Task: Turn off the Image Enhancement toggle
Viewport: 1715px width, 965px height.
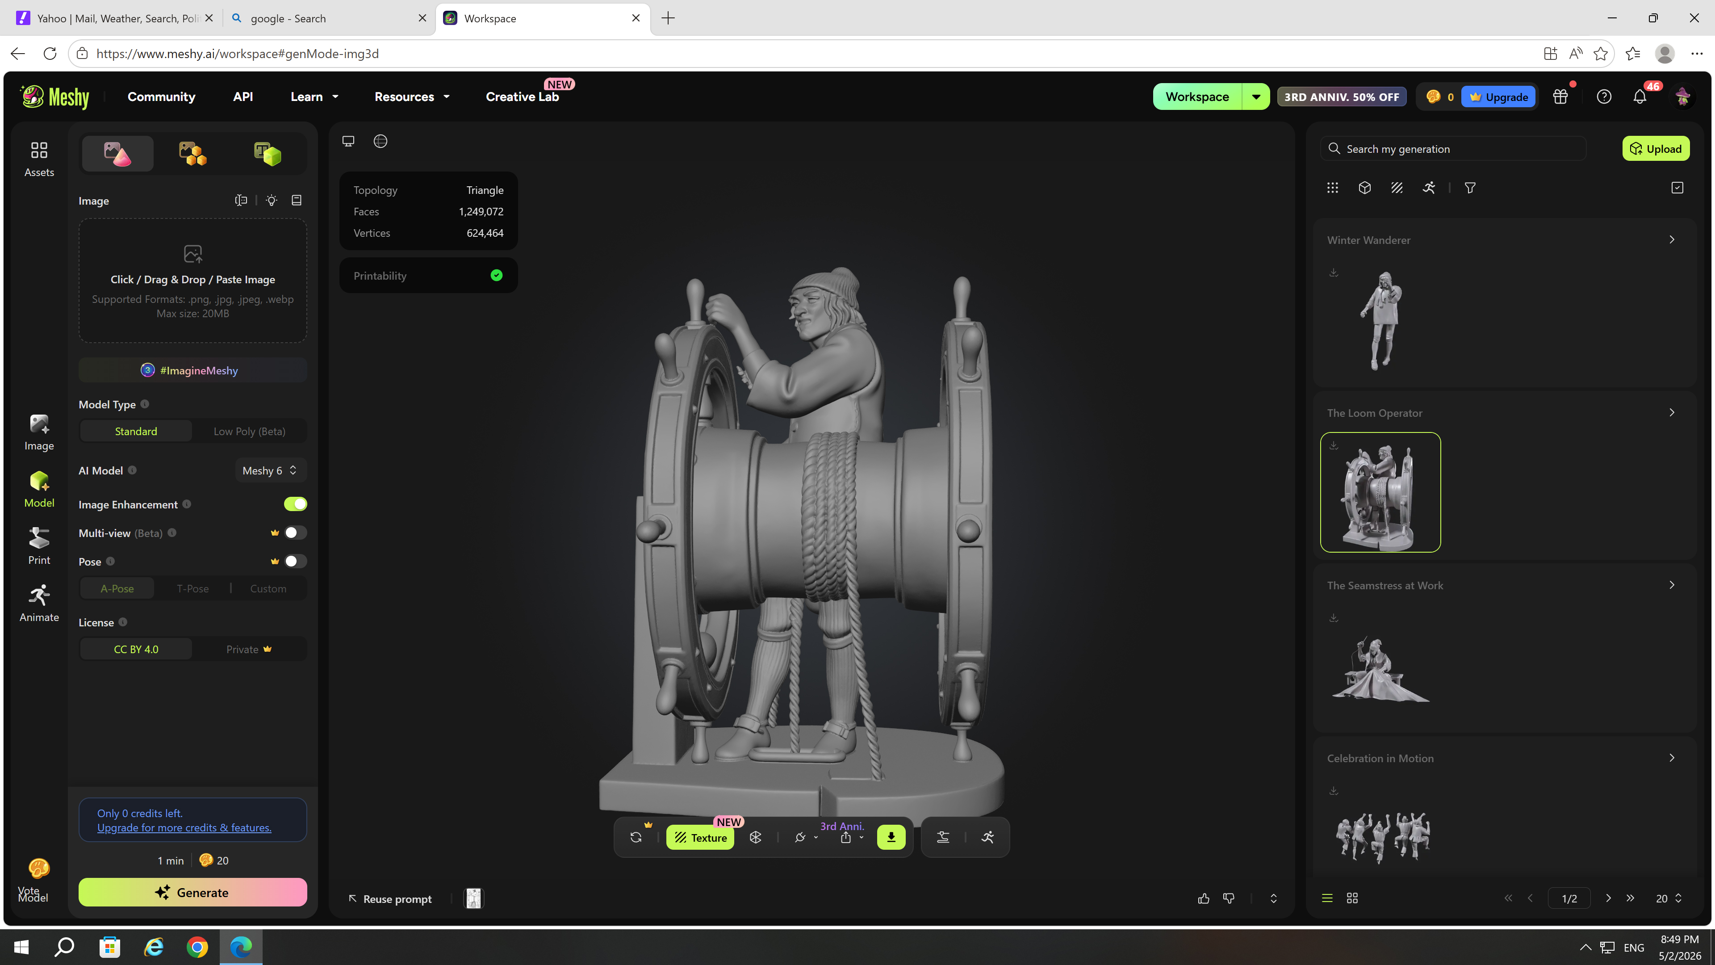Action: (295, 504)
